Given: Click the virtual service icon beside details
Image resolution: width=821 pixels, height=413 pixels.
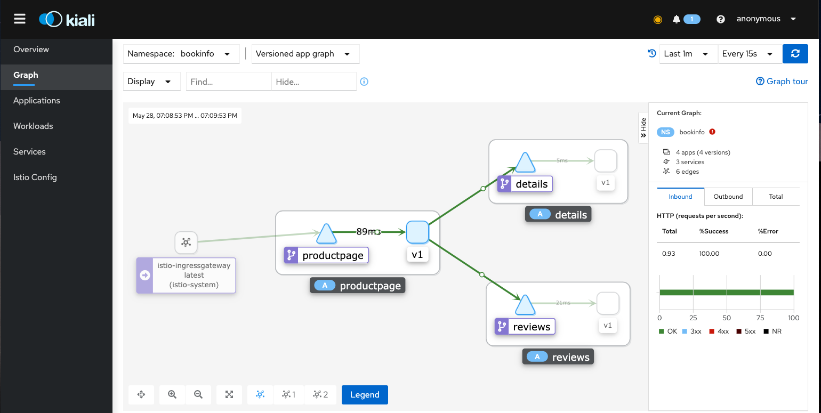Looking at the screenshot, I should (x=504, y=184).
